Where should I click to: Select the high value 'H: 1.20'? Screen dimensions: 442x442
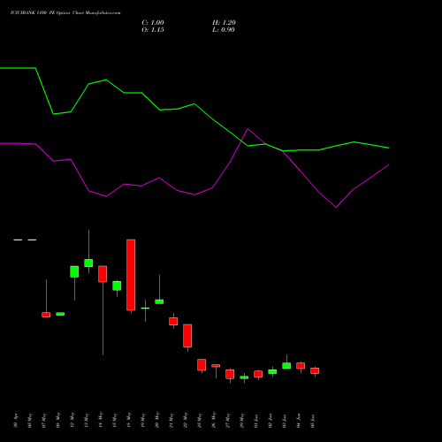pyautogui.click(x=224, y=23)
